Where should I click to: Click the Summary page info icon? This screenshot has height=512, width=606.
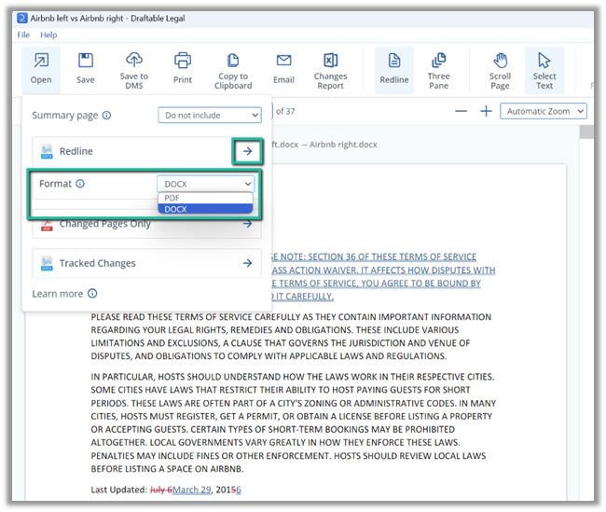click(x=106, y=116)
